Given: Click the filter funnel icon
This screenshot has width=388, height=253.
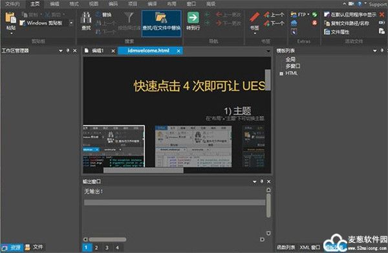Looking at the screenshot, I should (x=129, y=17).
